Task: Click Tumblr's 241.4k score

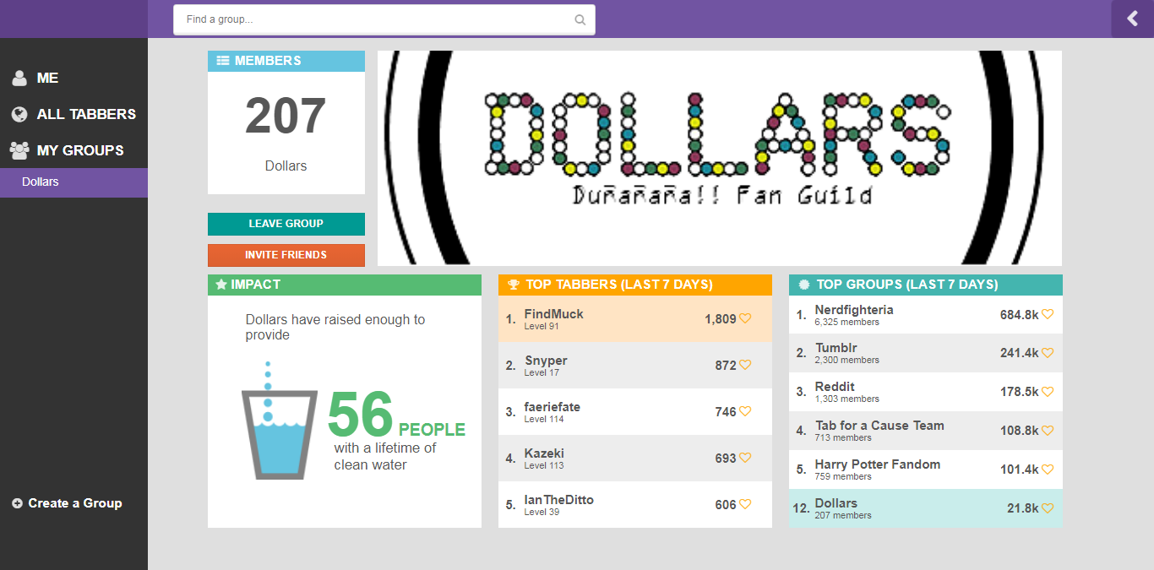Action: click(x=1019, y=353)
